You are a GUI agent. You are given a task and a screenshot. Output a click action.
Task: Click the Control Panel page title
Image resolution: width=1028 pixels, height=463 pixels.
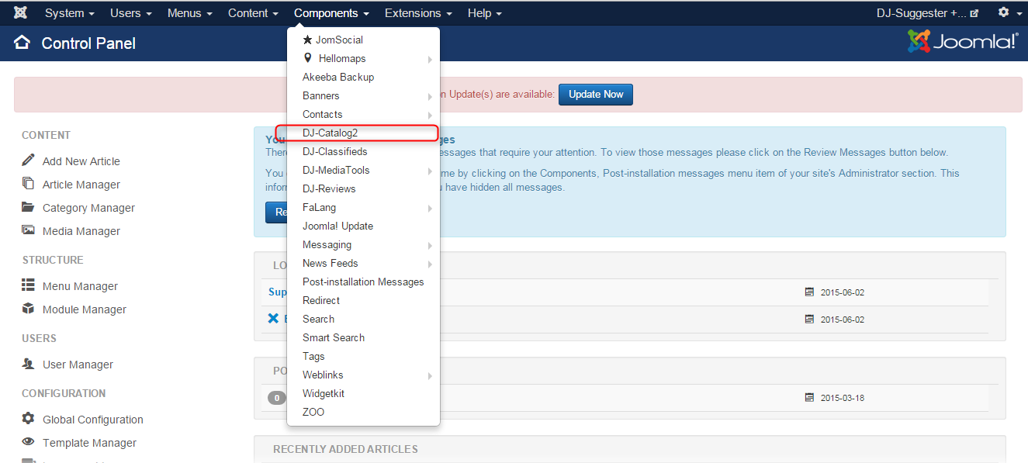point(88,43)
